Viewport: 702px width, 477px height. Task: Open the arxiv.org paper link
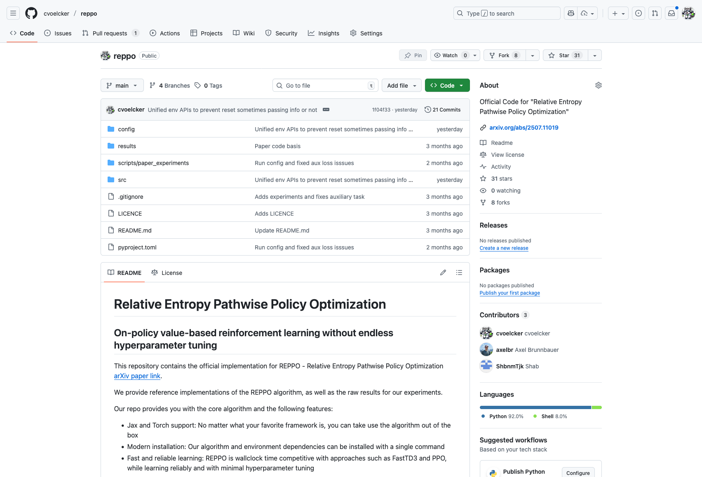(x=524, y=128)
